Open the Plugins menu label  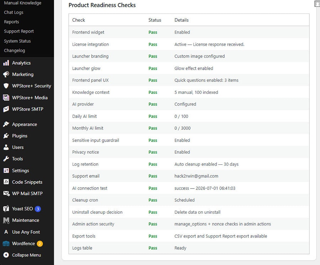(x=20, y=136)
